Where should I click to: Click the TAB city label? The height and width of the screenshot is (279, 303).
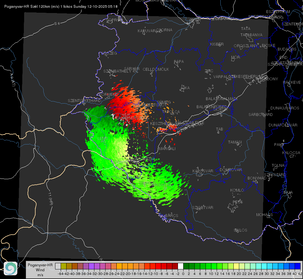coord(219,129)
